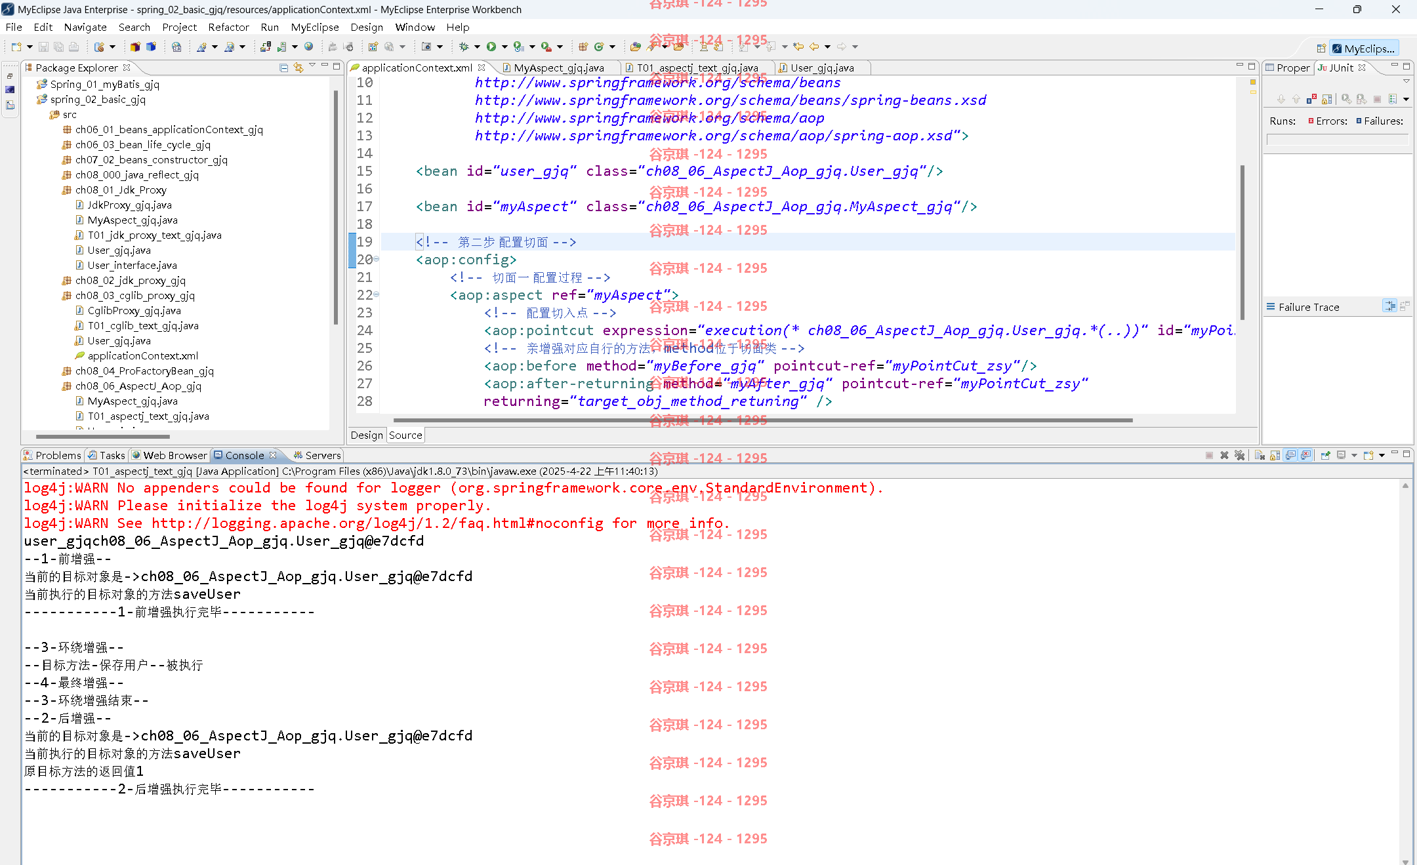Image resolution: width=1417 pixels, height=865 pixels.
Task: Click the editor vertical scrollbar thumb
Action: tap(1242, 243)
